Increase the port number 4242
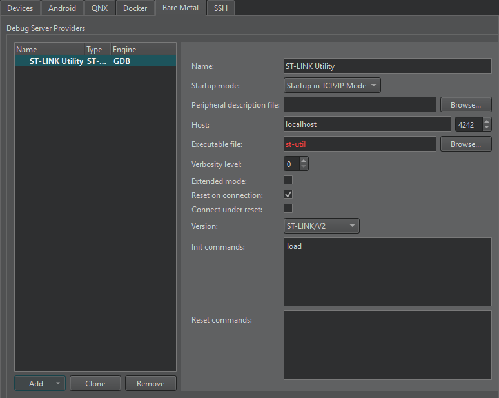 [486, 121]
